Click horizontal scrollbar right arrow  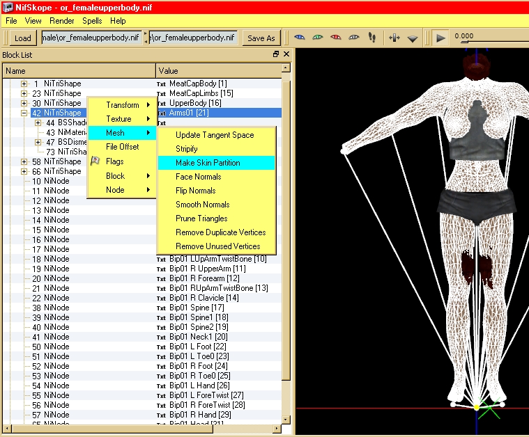(x=277, y=429)
